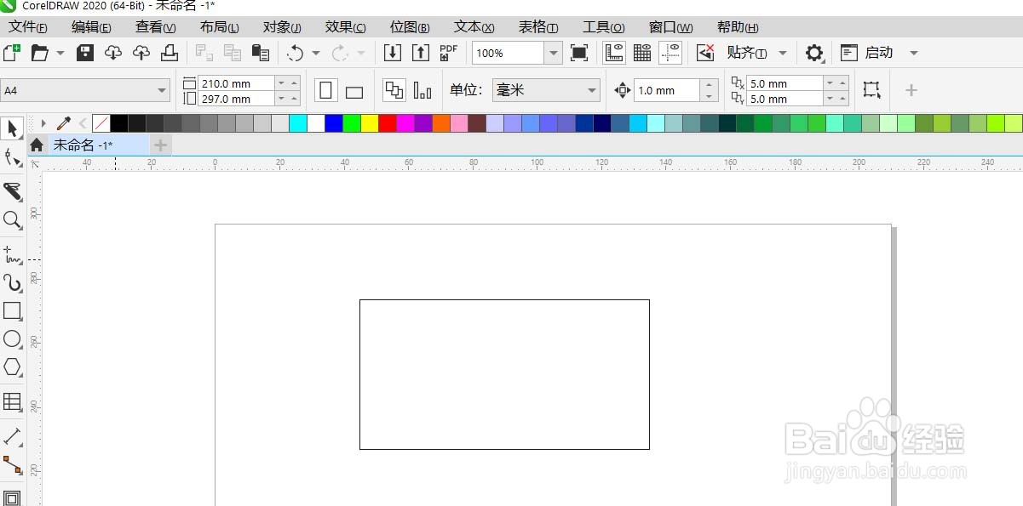Viewport: 1023px width, 506px height.
Task: Open the 文件 menu
Action: point(28,27)
